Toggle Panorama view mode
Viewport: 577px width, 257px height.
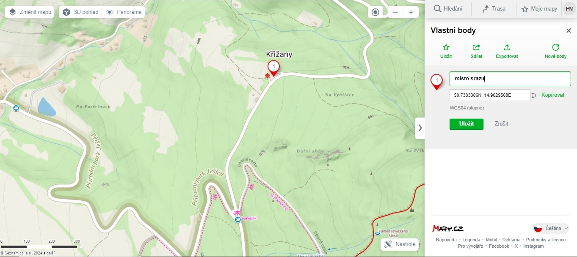(124, 12)
